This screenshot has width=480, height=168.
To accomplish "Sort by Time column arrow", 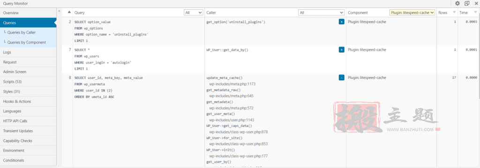I will (x=475, y=13).
